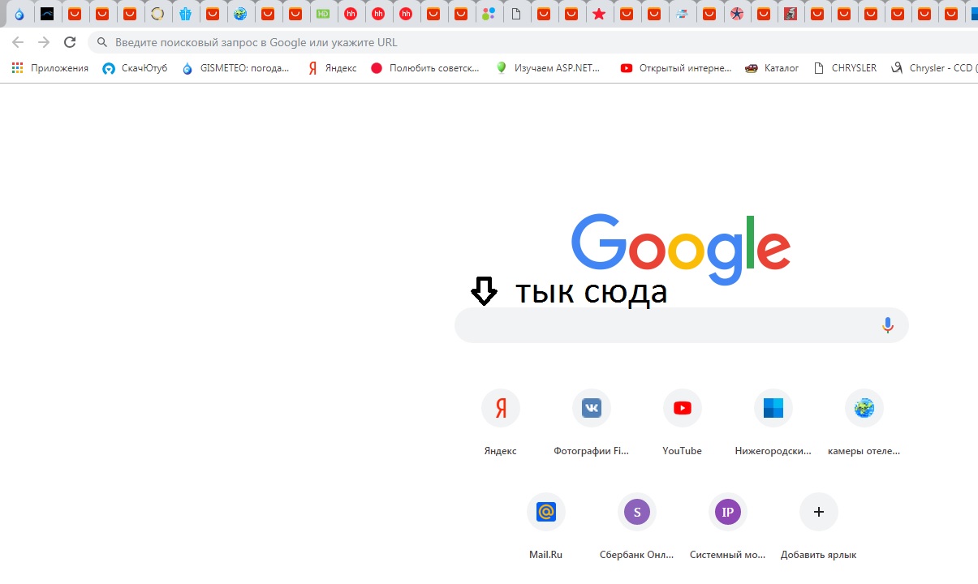Open the Системный shortcut with IP icon
The height and width of the screenshot is (584, 978).
tap(727, 512)
